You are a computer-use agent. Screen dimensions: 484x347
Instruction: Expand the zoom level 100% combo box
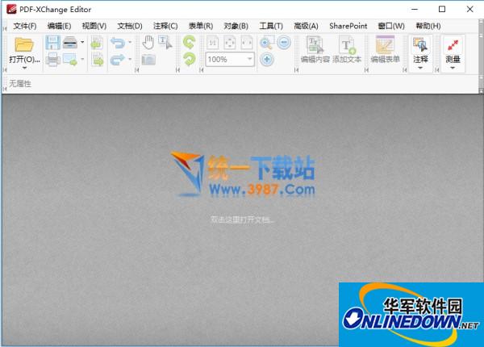(250, 60)
